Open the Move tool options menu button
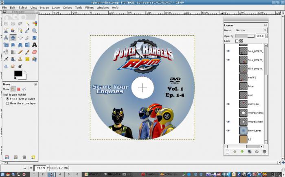The width and height of the screenshot is (285, 177). (35, 84)
